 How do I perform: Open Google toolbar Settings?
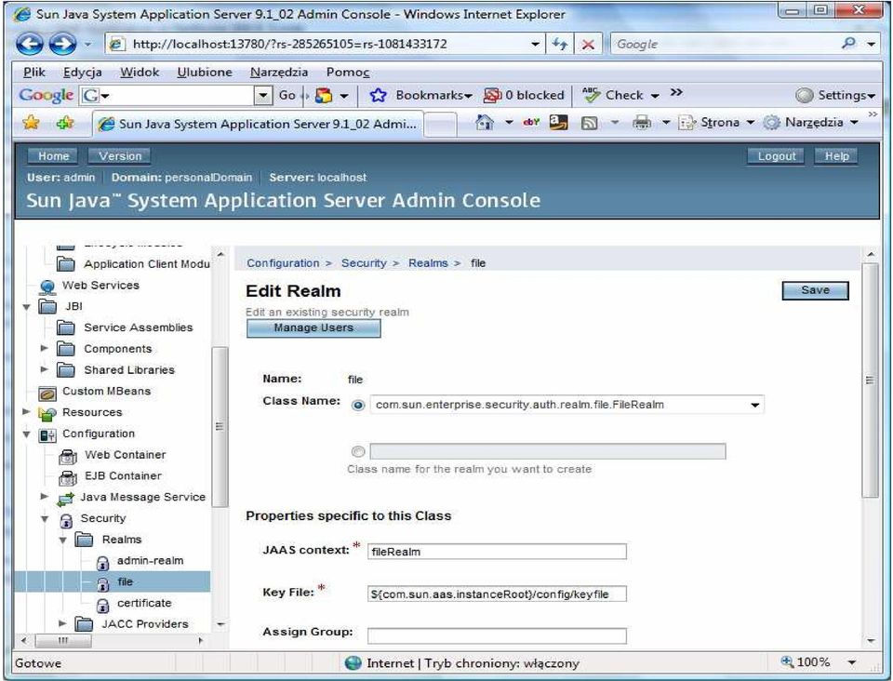tap(835, 95)
